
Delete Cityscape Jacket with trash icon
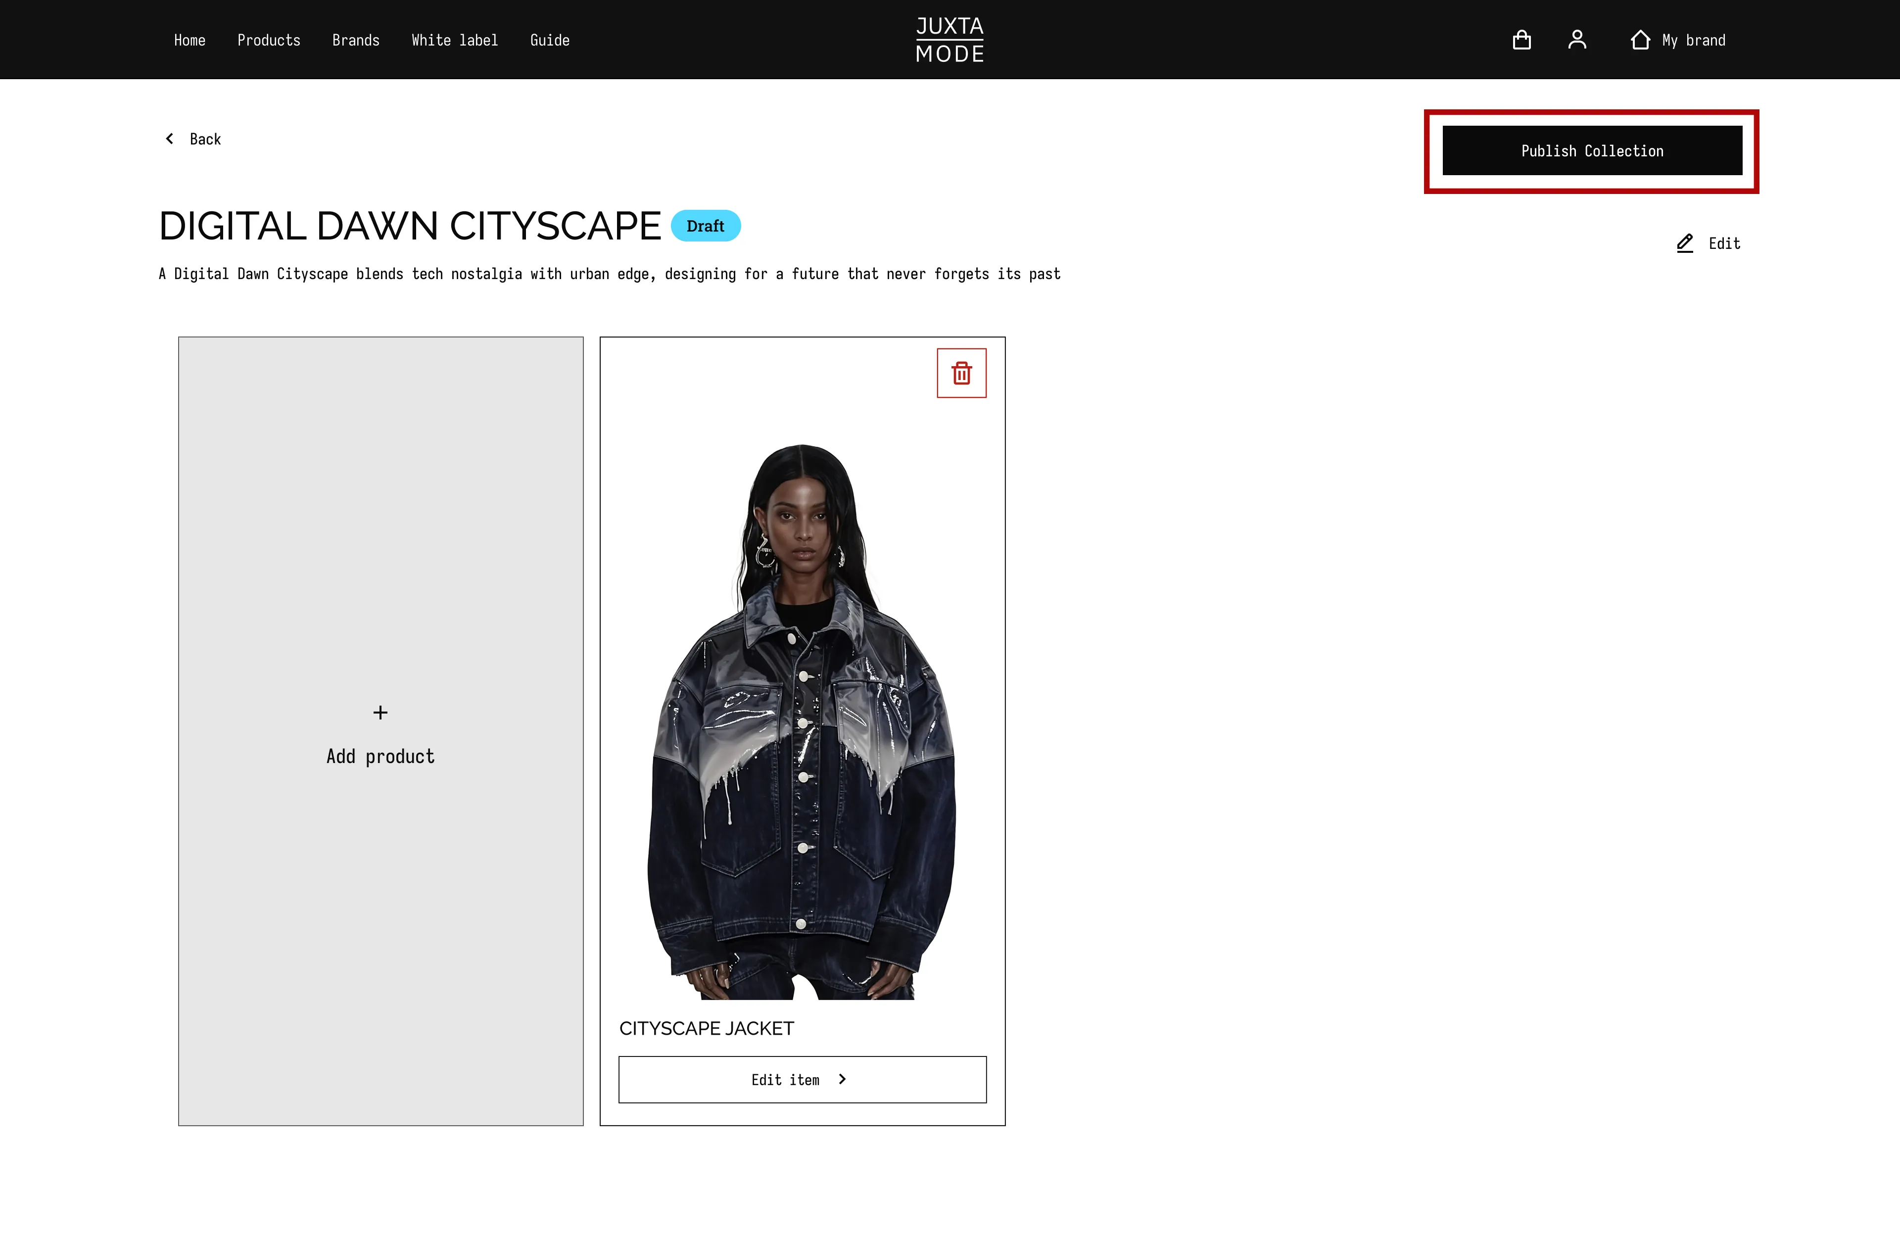(961, 373)
